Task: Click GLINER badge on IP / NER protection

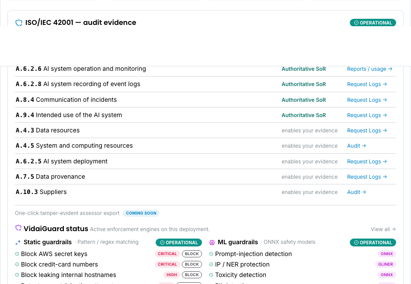Action: (385, 264)
